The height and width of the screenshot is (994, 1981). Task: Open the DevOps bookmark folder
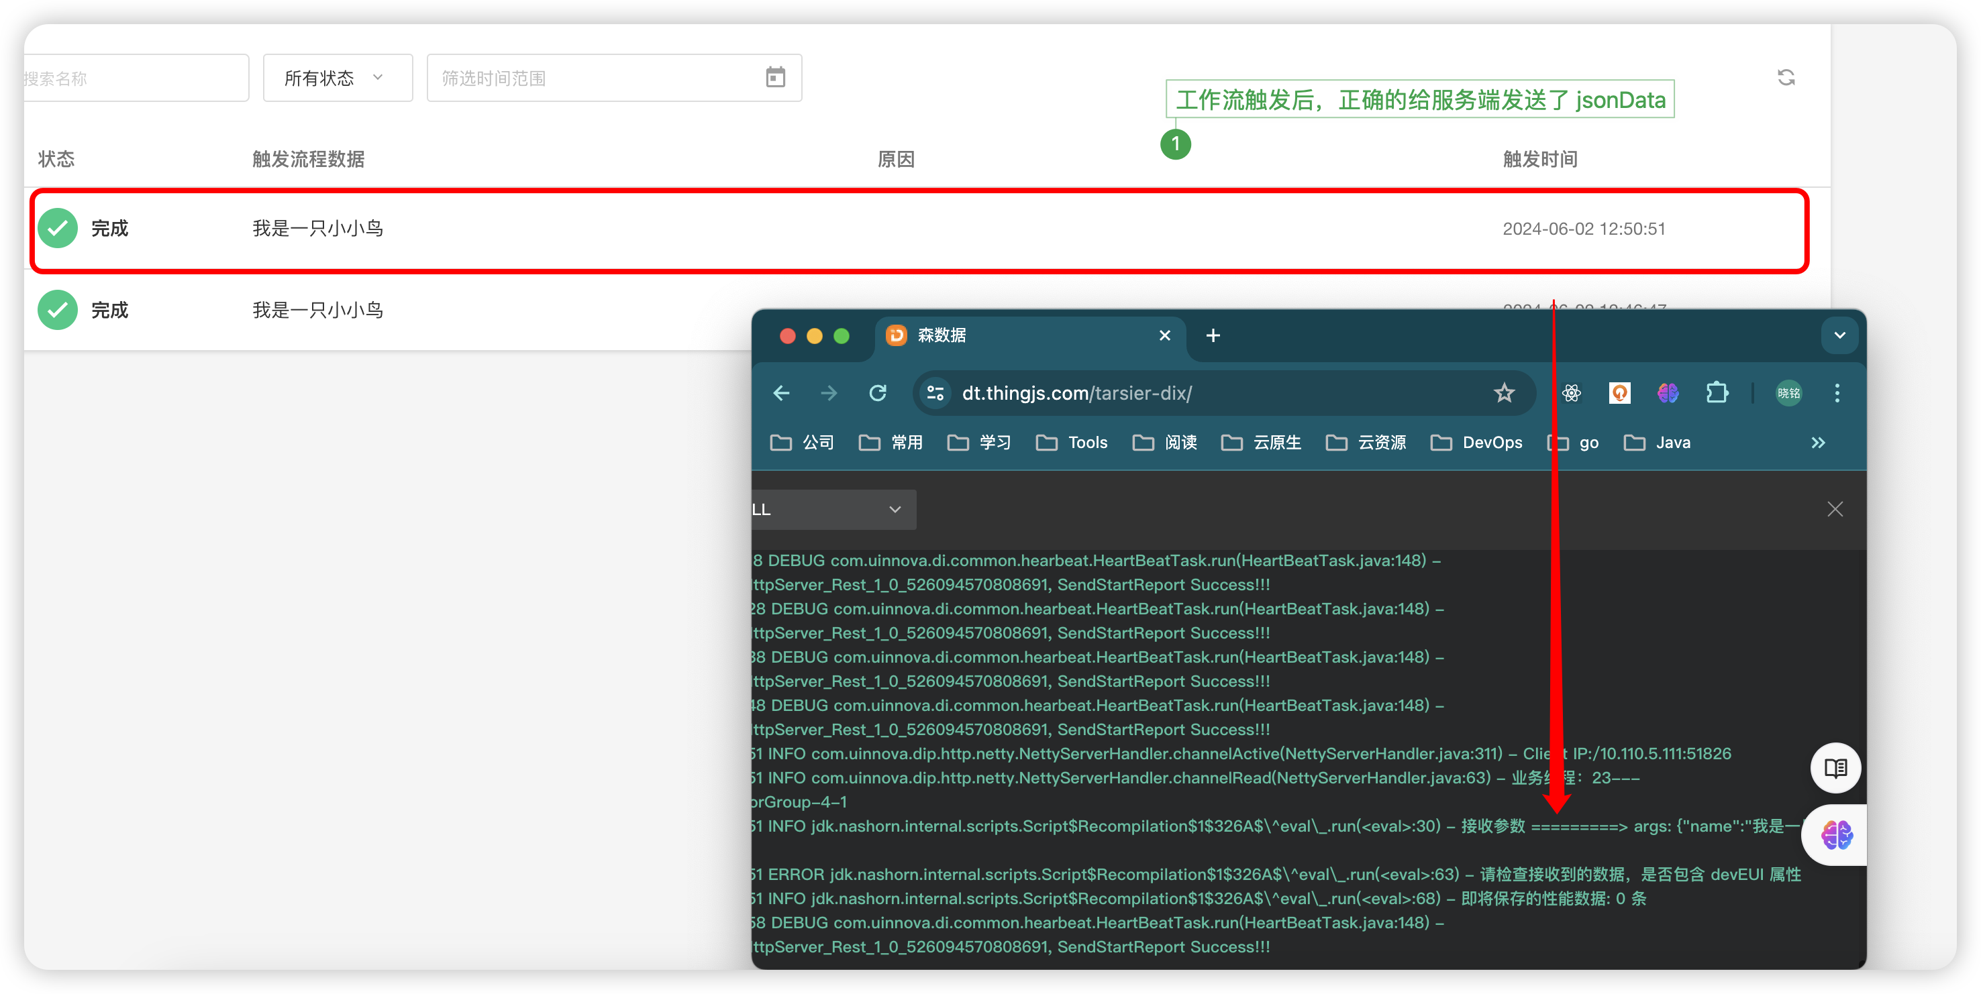click(x=1476, y=443)
